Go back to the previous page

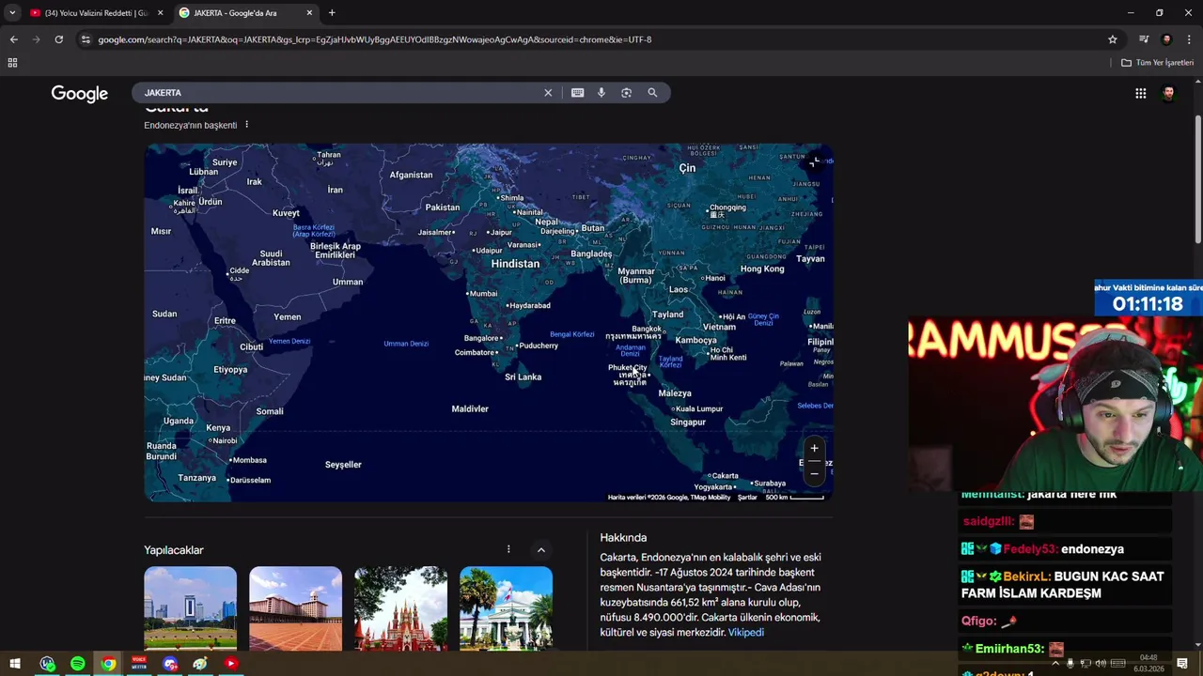coord(13,39)
